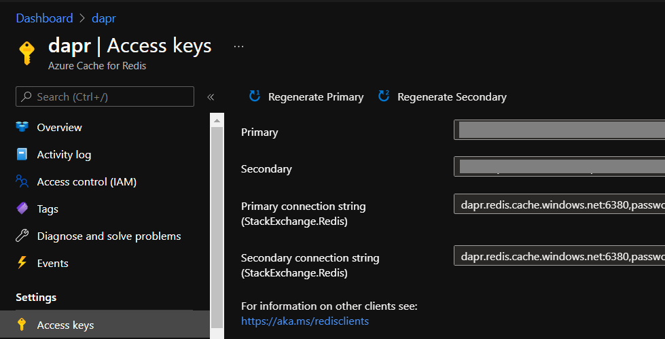Click the Primary connection string field
This screenshot has height=339, width=665.
pos(558,203)
